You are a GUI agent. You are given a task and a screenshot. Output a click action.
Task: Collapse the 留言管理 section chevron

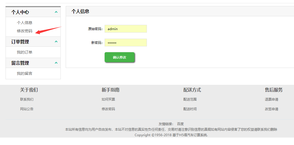[x=56, y=63]
